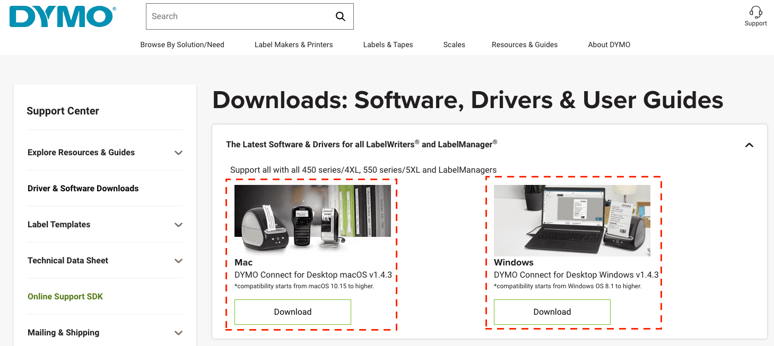The width and height of the screenshot is (774, 346).
Task: Expand Technical Data Sheet chevron
Action: pyautogui.click(x=179, y=261)
